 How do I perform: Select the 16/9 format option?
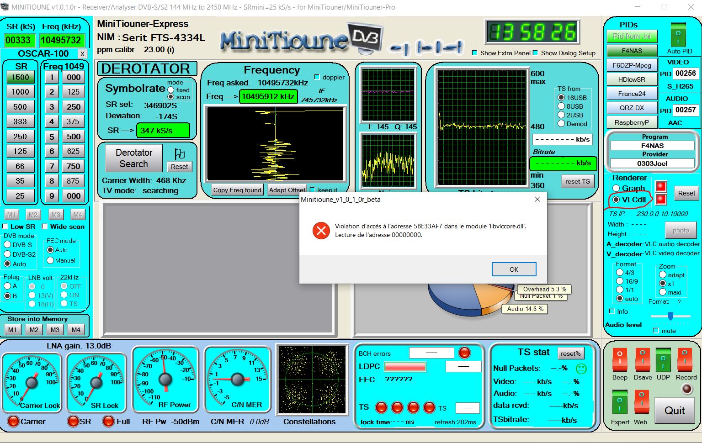tap(620, 281)
